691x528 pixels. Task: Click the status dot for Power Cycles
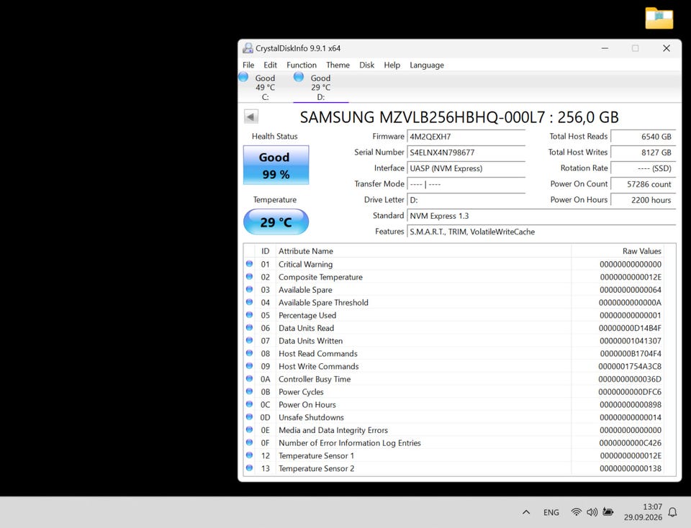[x=250, y=391]
